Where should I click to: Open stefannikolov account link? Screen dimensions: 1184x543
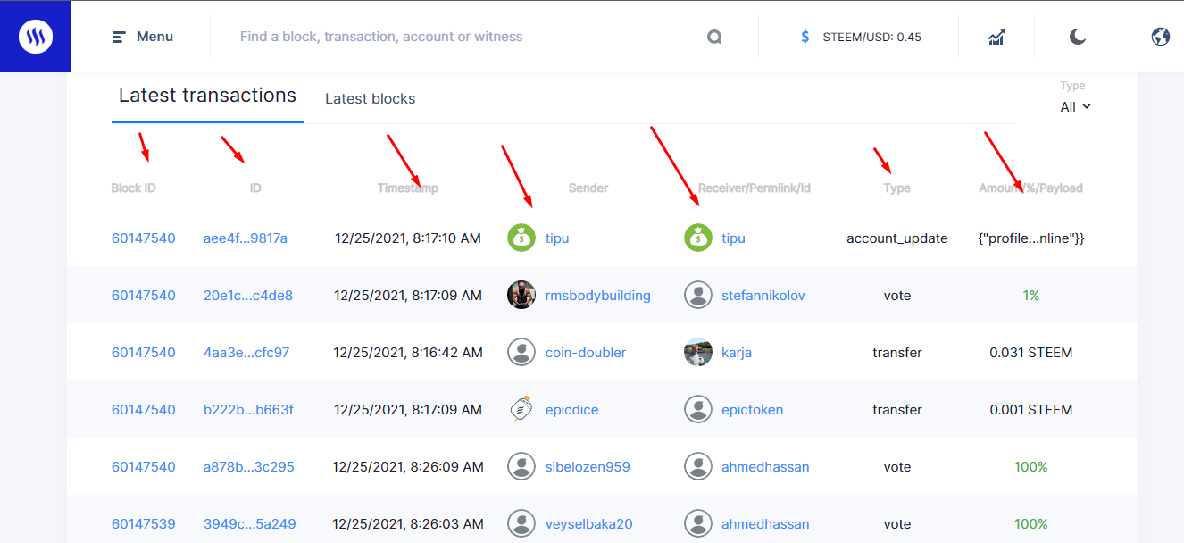pos(763,296)
